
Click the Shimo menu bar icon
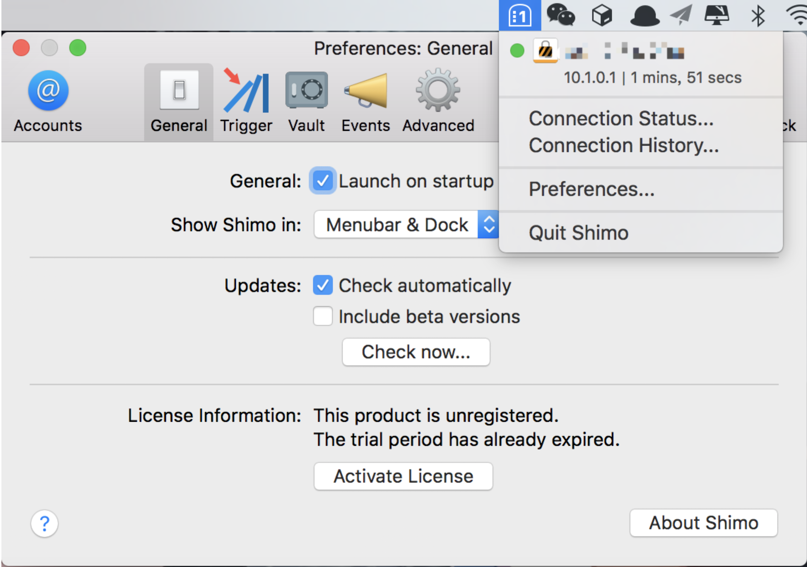(520, 16)
